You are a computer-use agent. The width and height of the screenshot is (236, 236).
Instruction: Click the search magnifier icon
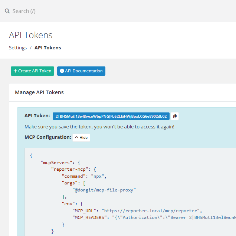7,11
